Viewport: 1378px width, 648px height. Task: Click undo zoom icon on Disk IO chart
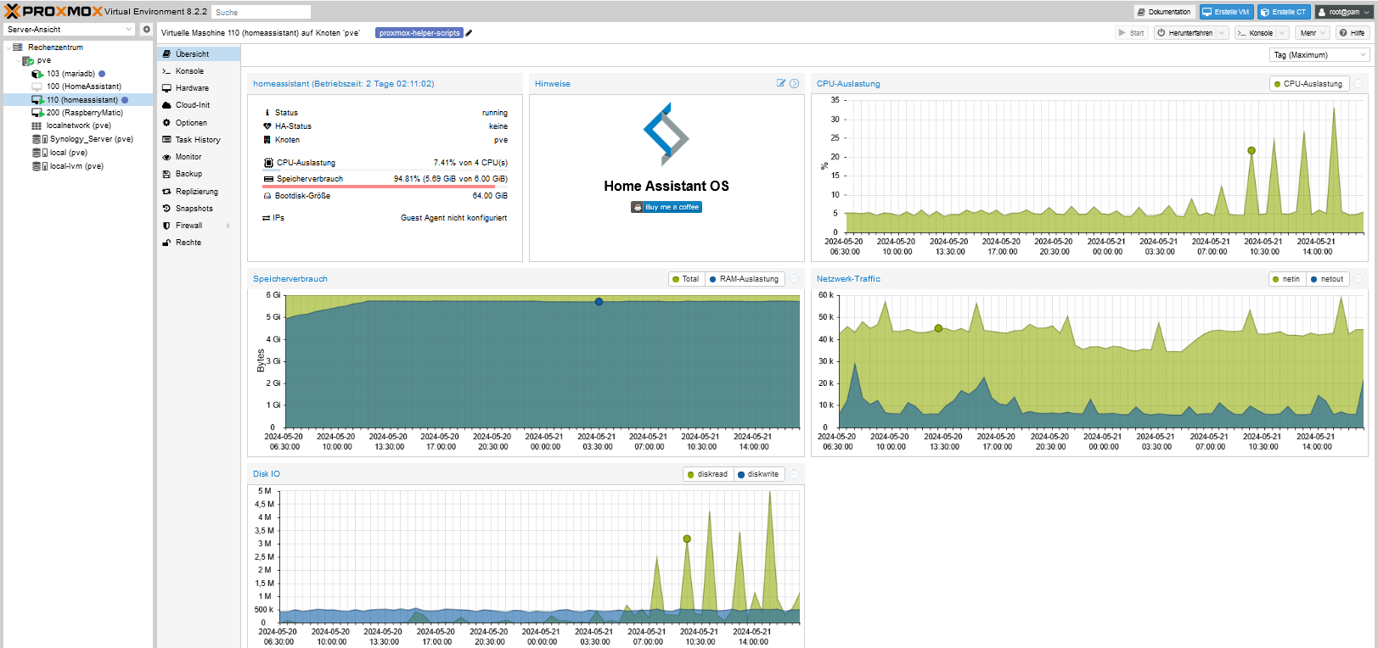795,474
